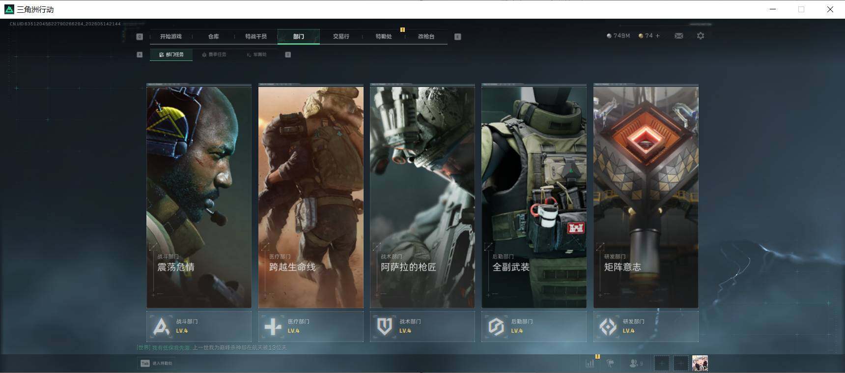Open the 军需处 sub-tab
Screen dimensions: 845x373
click(x=257, y=55)
